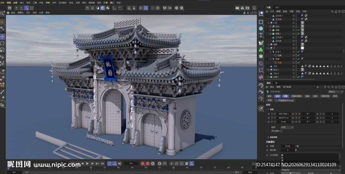The image size is (345, 174).
Task: Click the globe scene icon in palette
Action: (261, 85)
